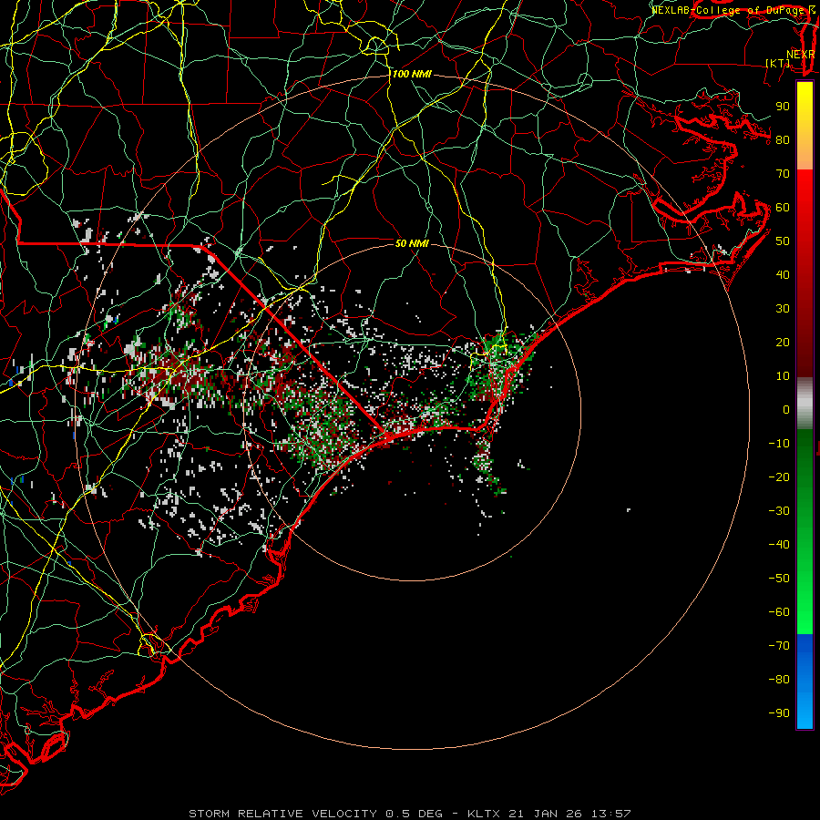The width and height of the screenshot is (820, 820).
Task: Select the positive 30 scale label
Action: (783, 309)
